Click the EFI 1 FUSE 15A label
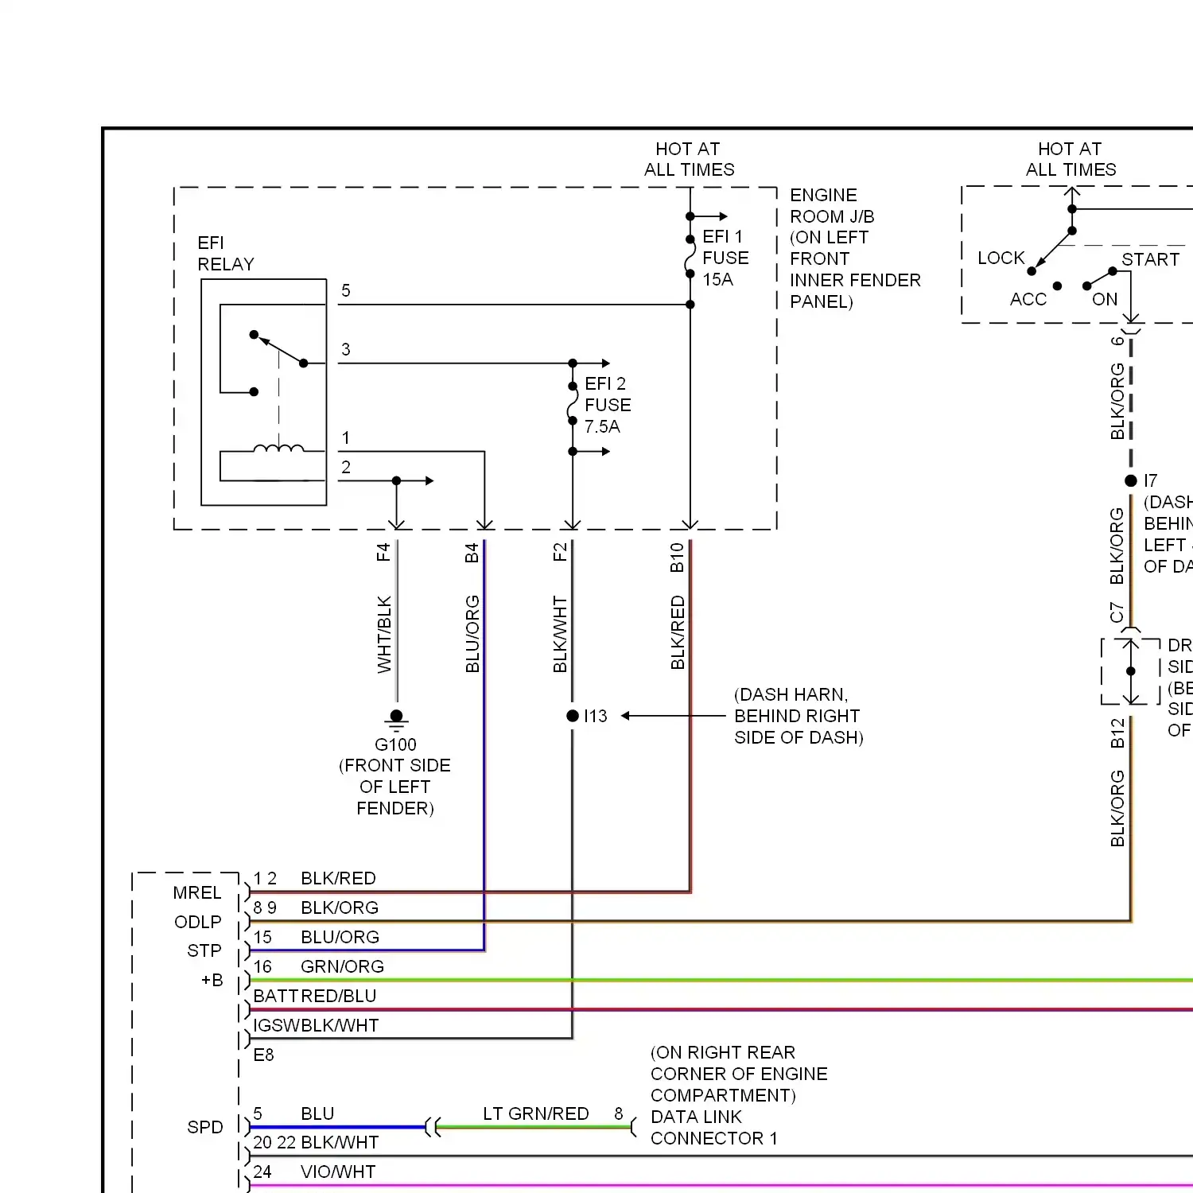This screenshot has height=1193, width=1193. pyautogui.click(x=725, y=258)
